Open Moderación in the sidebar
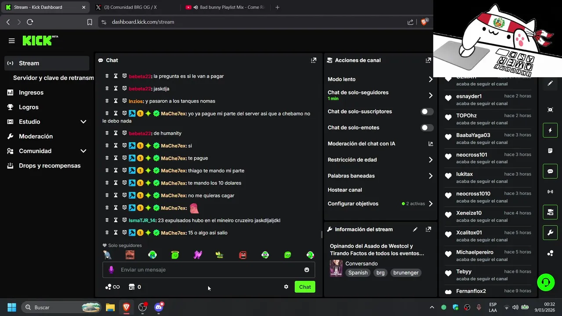562x316 pixels. 47,136
